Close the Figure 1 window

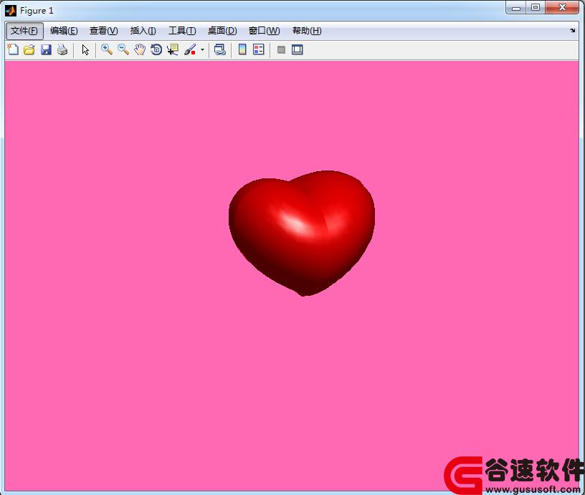point(563,7)
